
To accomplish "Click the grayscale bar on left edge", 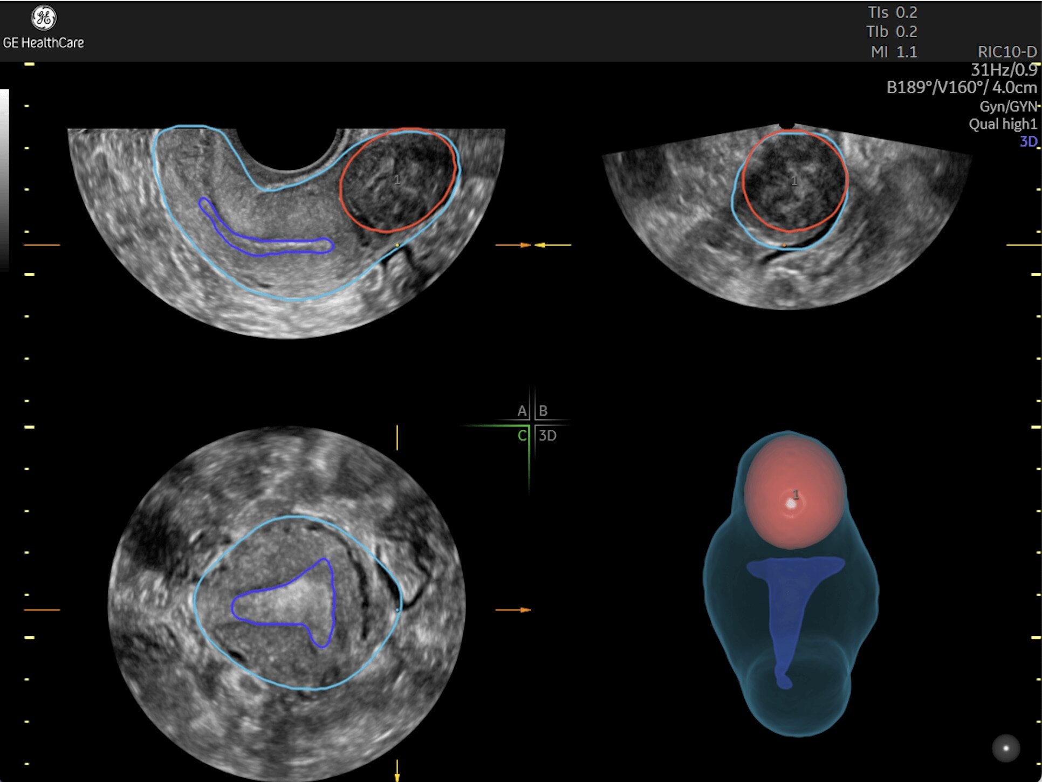I will coord(4,178).
